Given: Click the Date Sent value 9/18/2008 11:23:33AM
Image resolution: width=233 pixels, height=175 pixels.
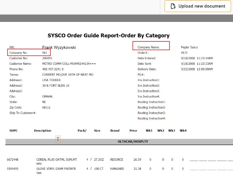Looking at the screenshot, I should 197,64.
